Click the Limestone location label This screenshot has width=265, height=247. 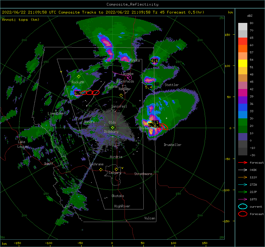click(56, 113)
